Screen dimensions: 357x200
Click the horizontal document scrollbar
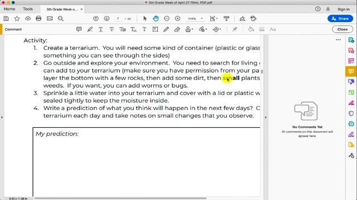(x=120, y=198)
